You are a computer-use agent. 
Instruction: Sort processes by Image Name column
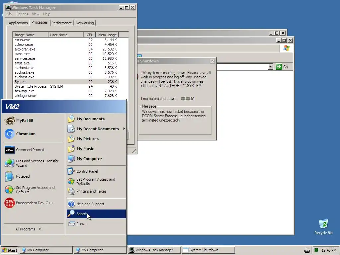coord(30,35)
